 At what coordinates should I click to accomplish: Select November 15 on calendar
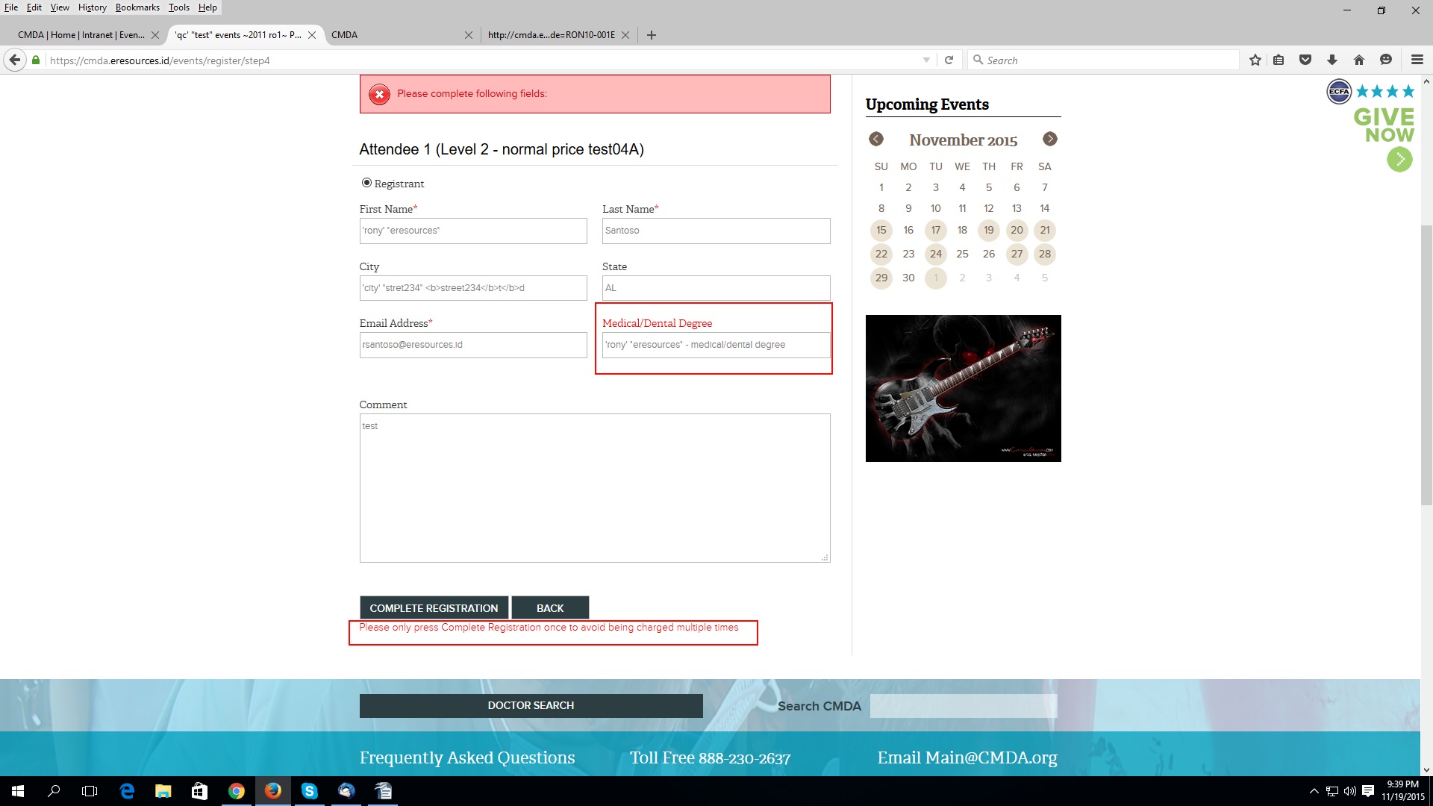(881, 230)
